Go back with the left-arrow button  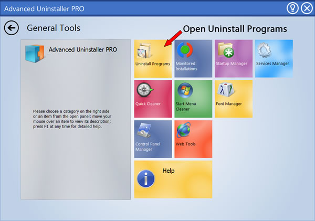(x=12, y=28)
